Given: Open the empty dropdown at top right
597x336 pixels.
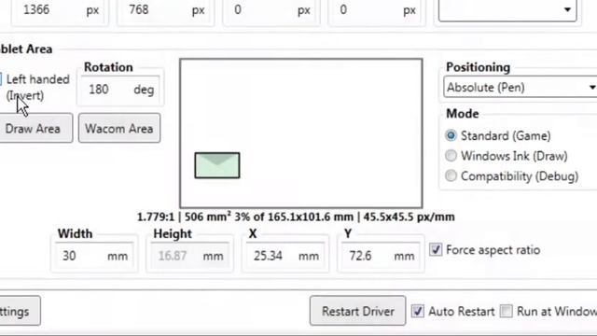Looking at the screenshot, I should click(x=507, y=9).
